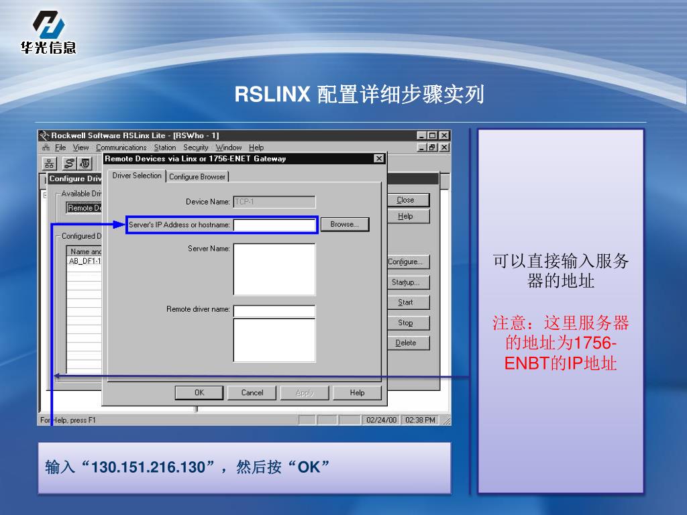Click the Device Name field showing TCP-1

click(274, 202)
